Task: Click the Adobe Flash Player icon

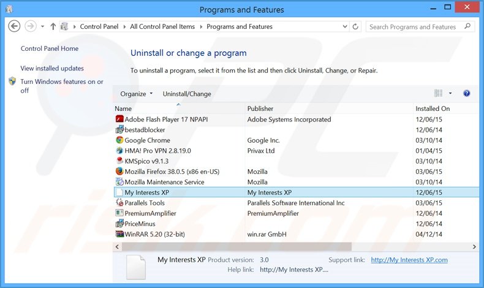Action: click(119, 119)
